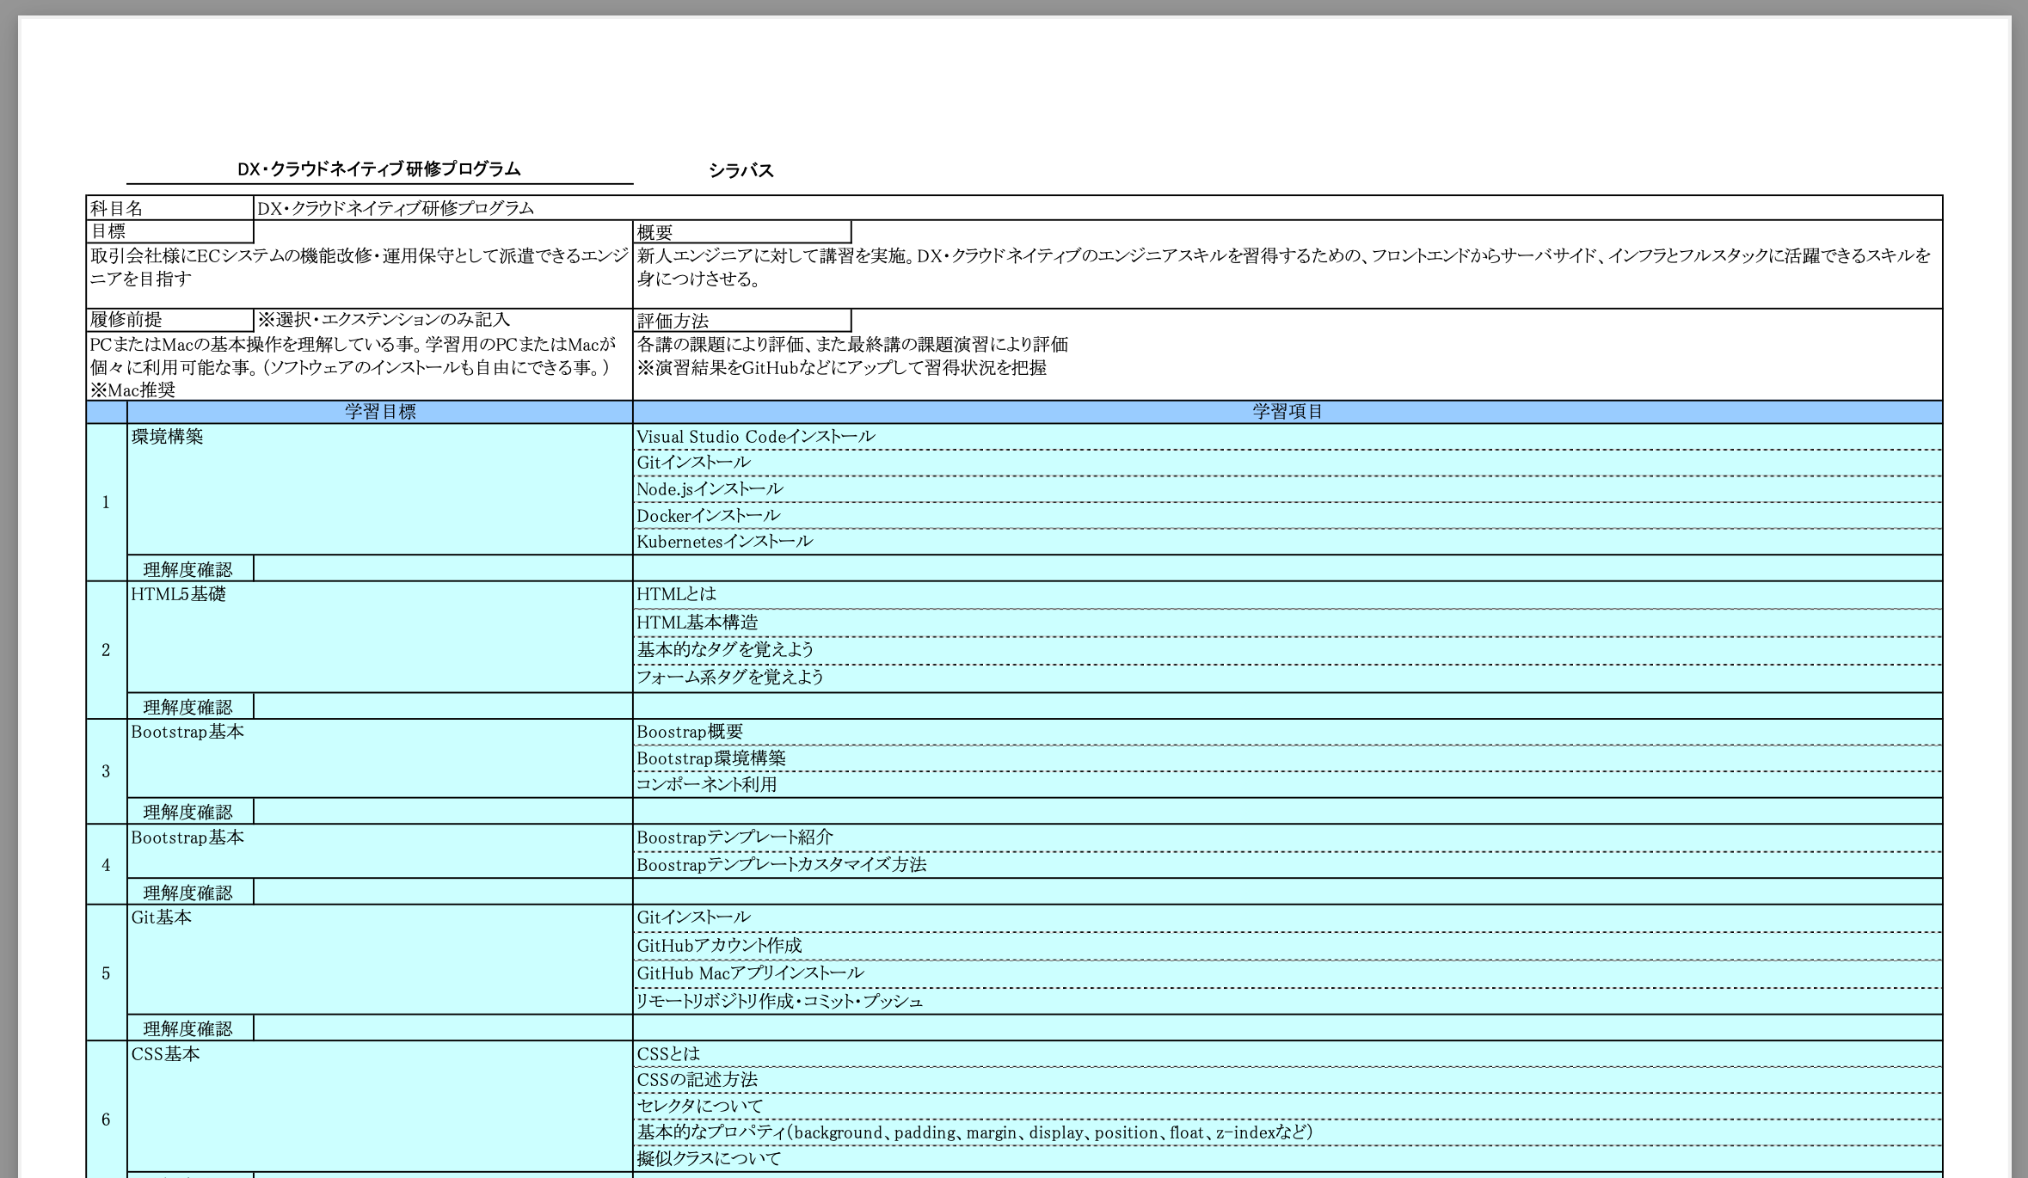Select the 'Boostrapテンプレートカスタマイズ方法' row
Viewport: 2028px width, 1178px height.
[781, 865]
